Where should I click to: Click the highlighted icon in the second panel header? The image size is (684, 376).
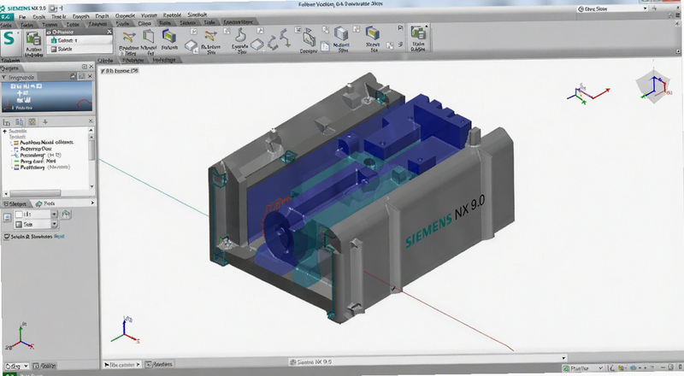point(81,76)
